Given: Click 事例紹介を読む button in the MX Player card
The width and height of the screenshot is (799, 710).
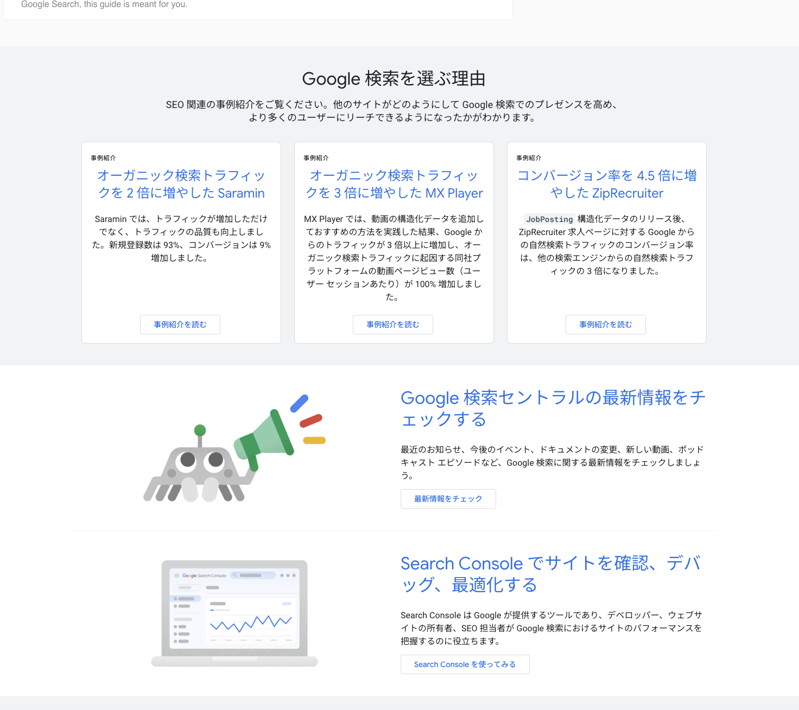Looking at the screenshot, I should (393, 325).
